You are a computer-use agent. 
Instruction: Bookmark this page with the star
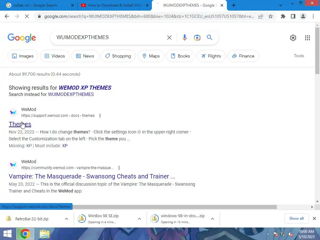[271, 16]
